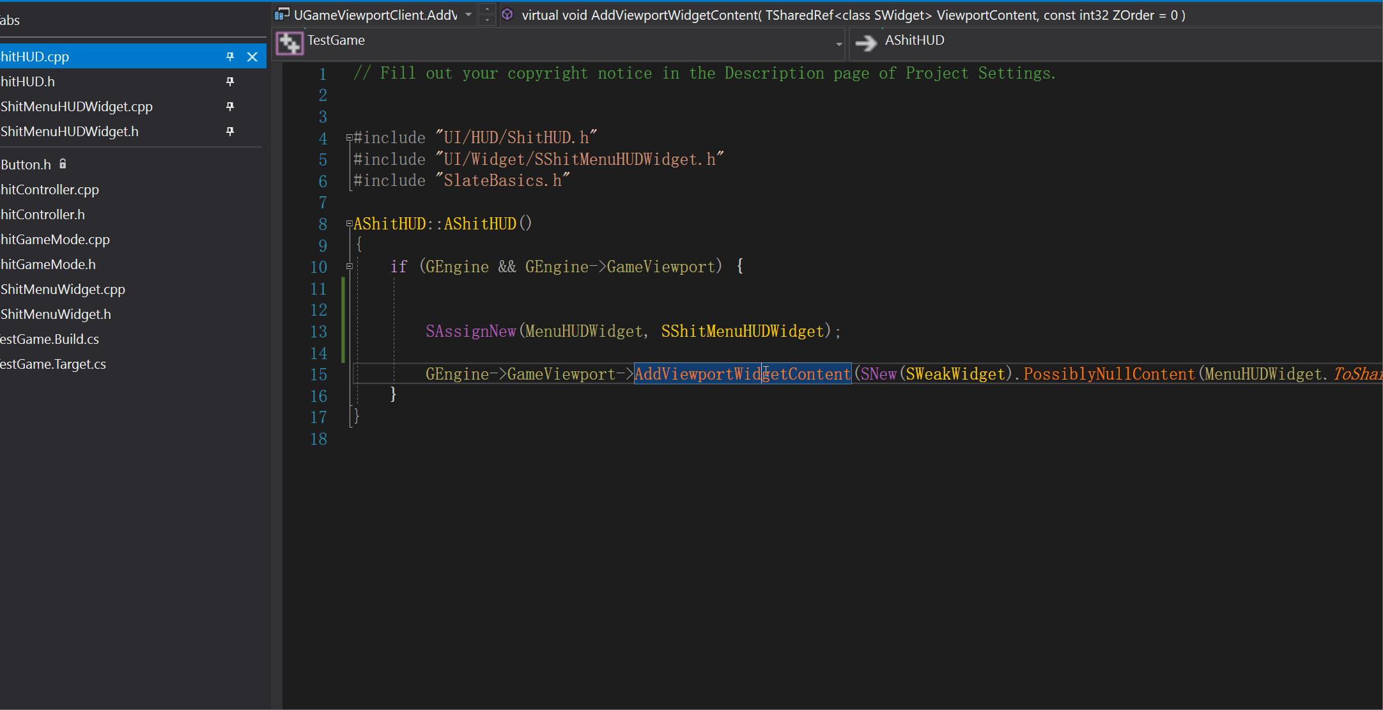Click the purple method cube icon
Screen dimensions: 1383x710
[x=507, y=14]
